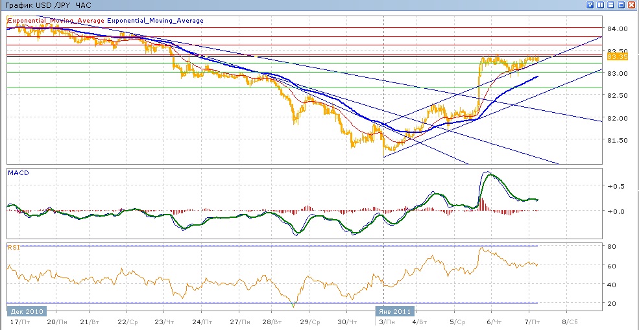Click the 80 level on RSI scale
This screenshot has height=330, width=639.
pyautogui.click(x=611, y=246)
